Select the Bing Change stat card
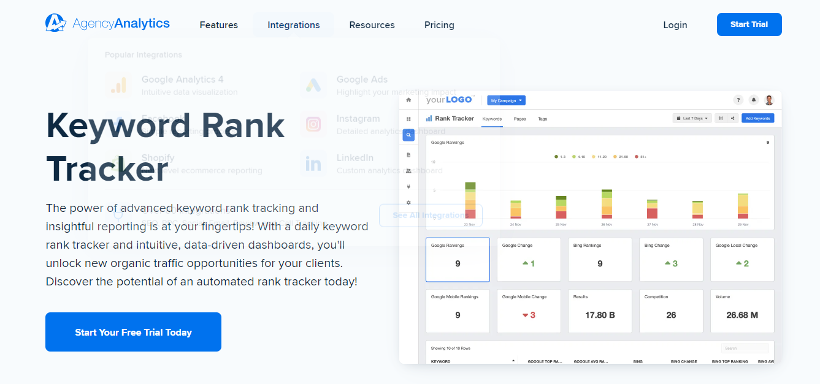 (671, 260)
